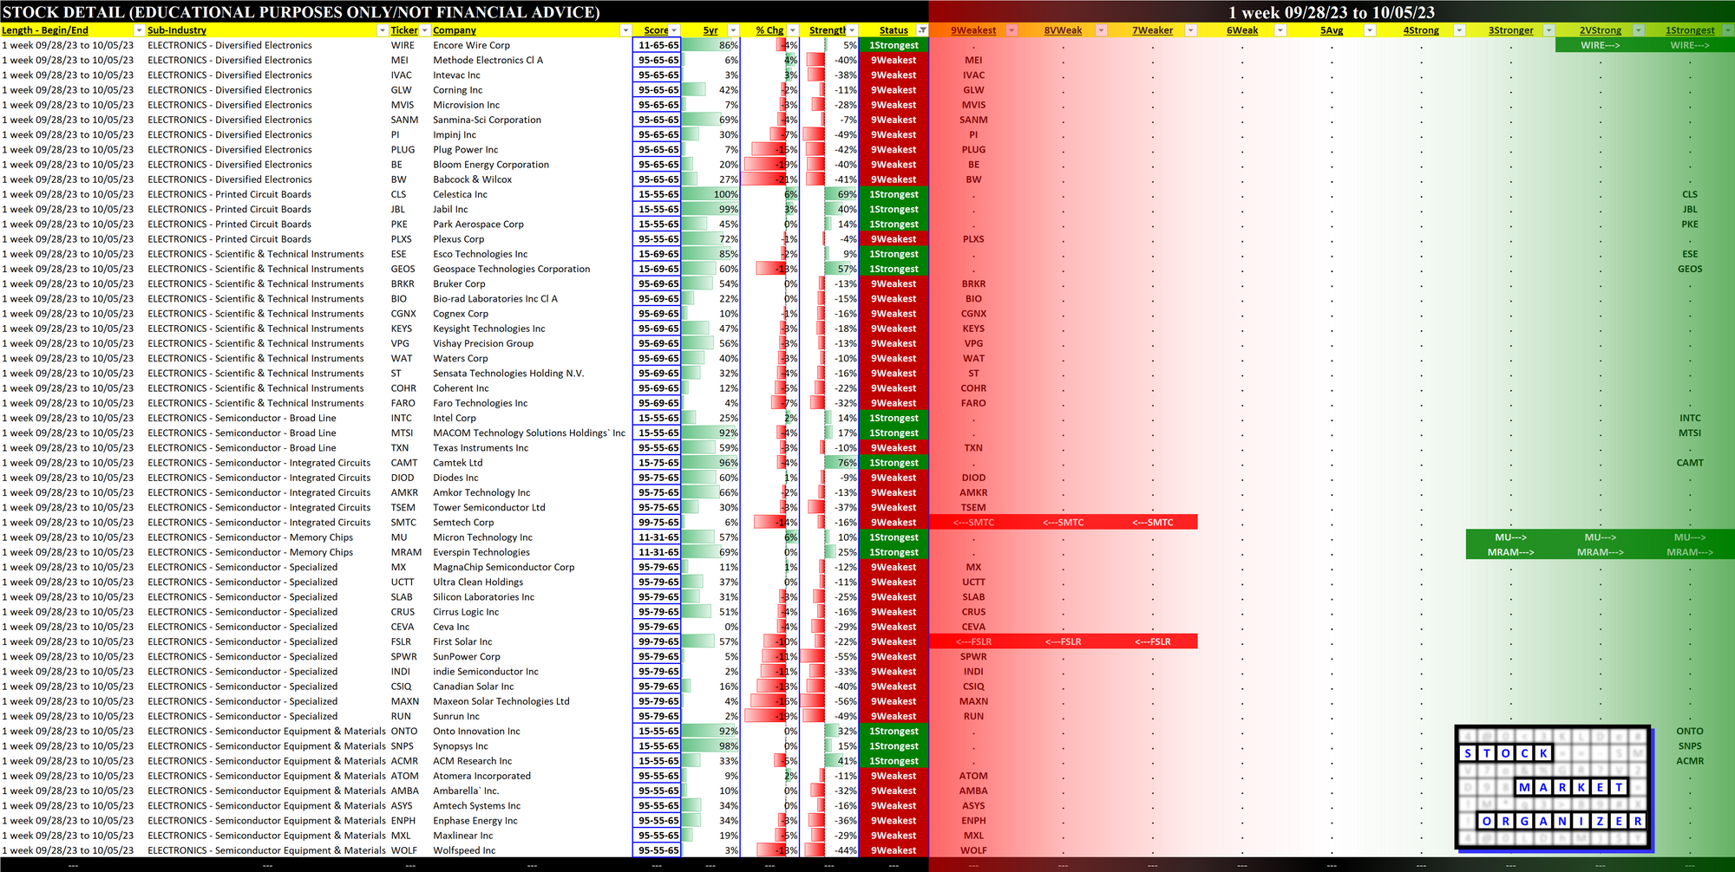Expand the % Chg filter dropdown
The width and height of the screenshot is (1735, 872).
click(x=792, y=30)
